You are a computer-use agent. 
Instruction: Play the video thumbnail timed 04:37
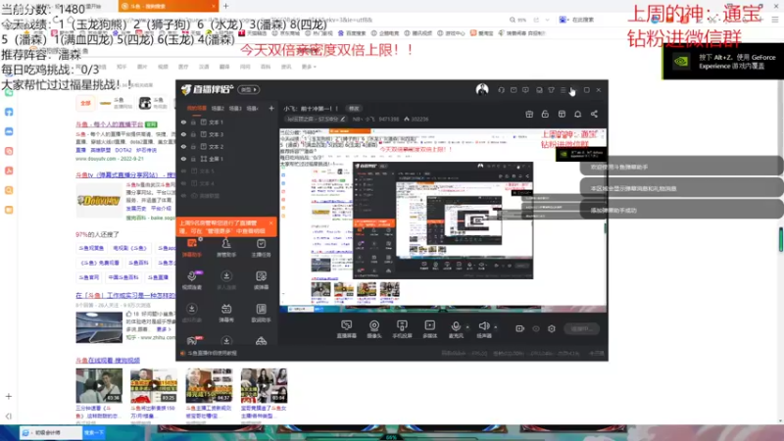click(x=209, y=385)
